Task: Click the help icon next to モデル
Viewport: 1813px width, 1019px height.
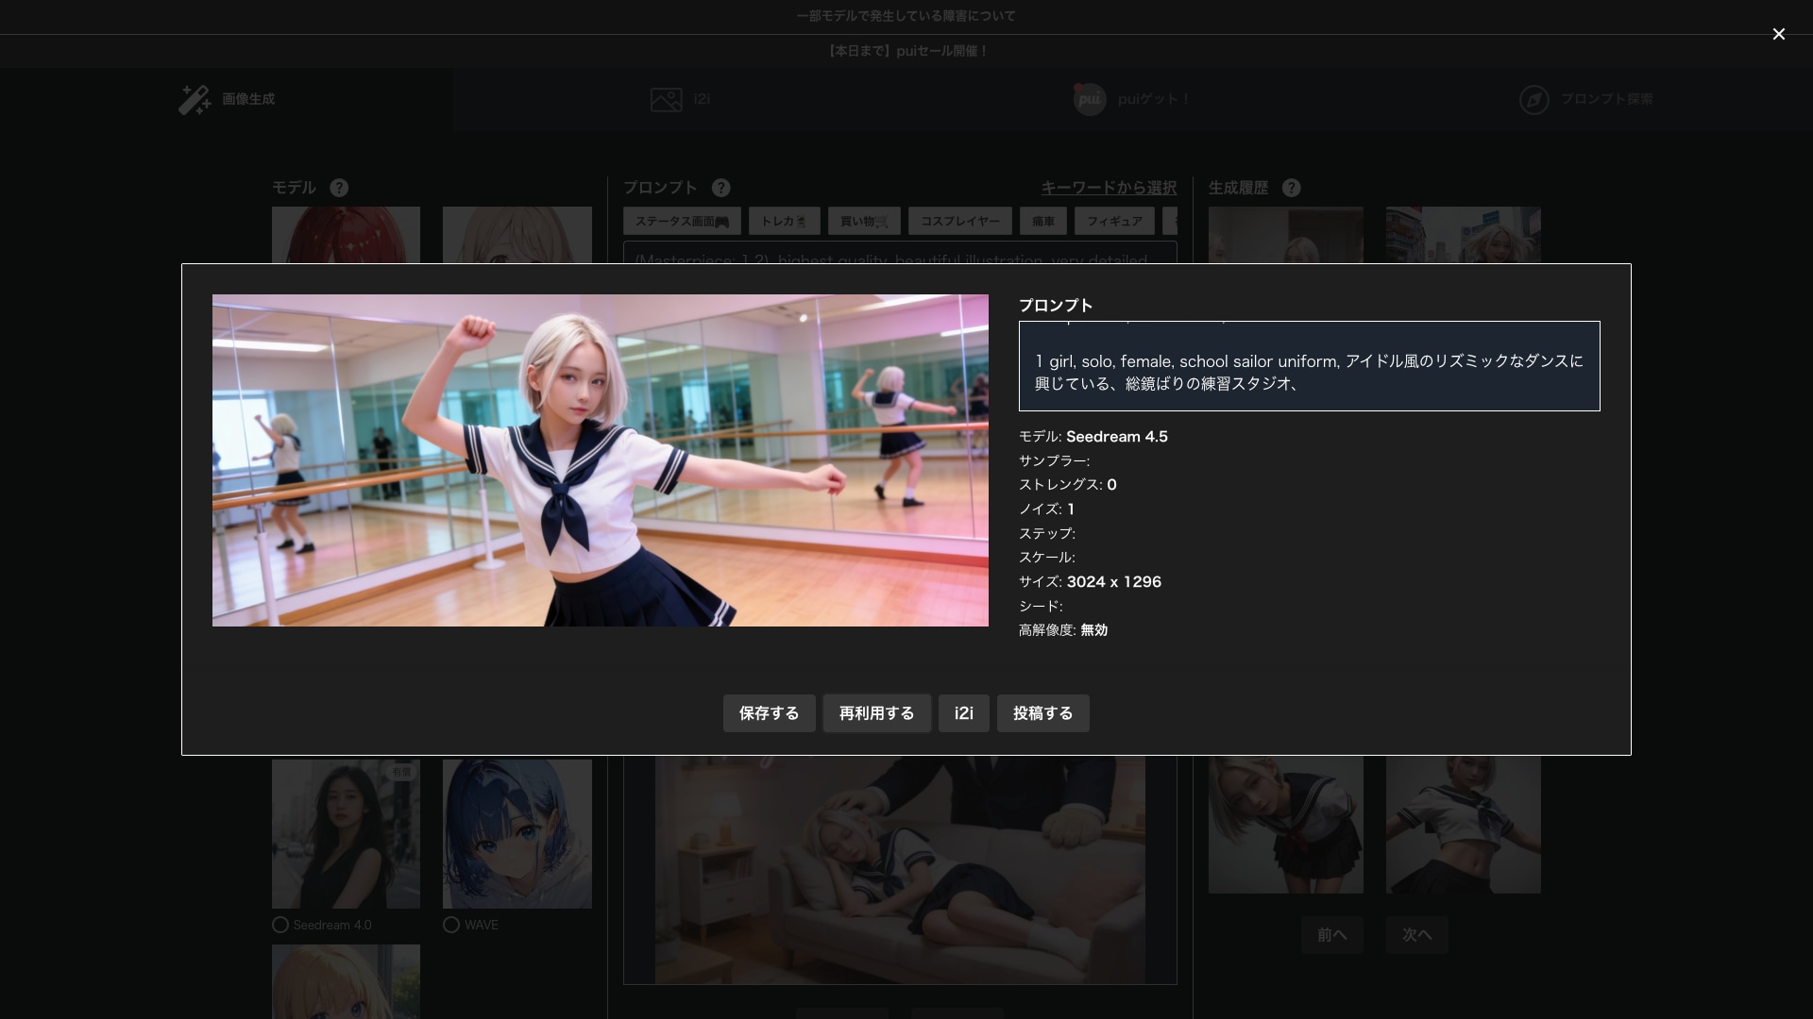Action: [x=339, y=188]
